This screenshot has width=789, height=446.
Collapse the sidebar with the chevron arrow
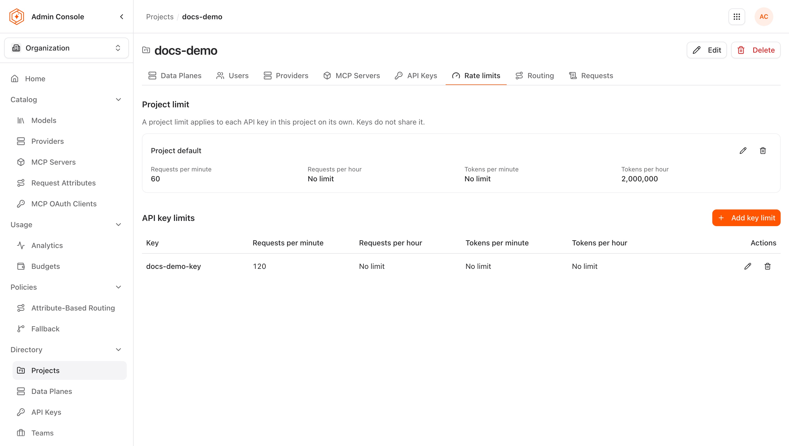(x=122, y=16)
